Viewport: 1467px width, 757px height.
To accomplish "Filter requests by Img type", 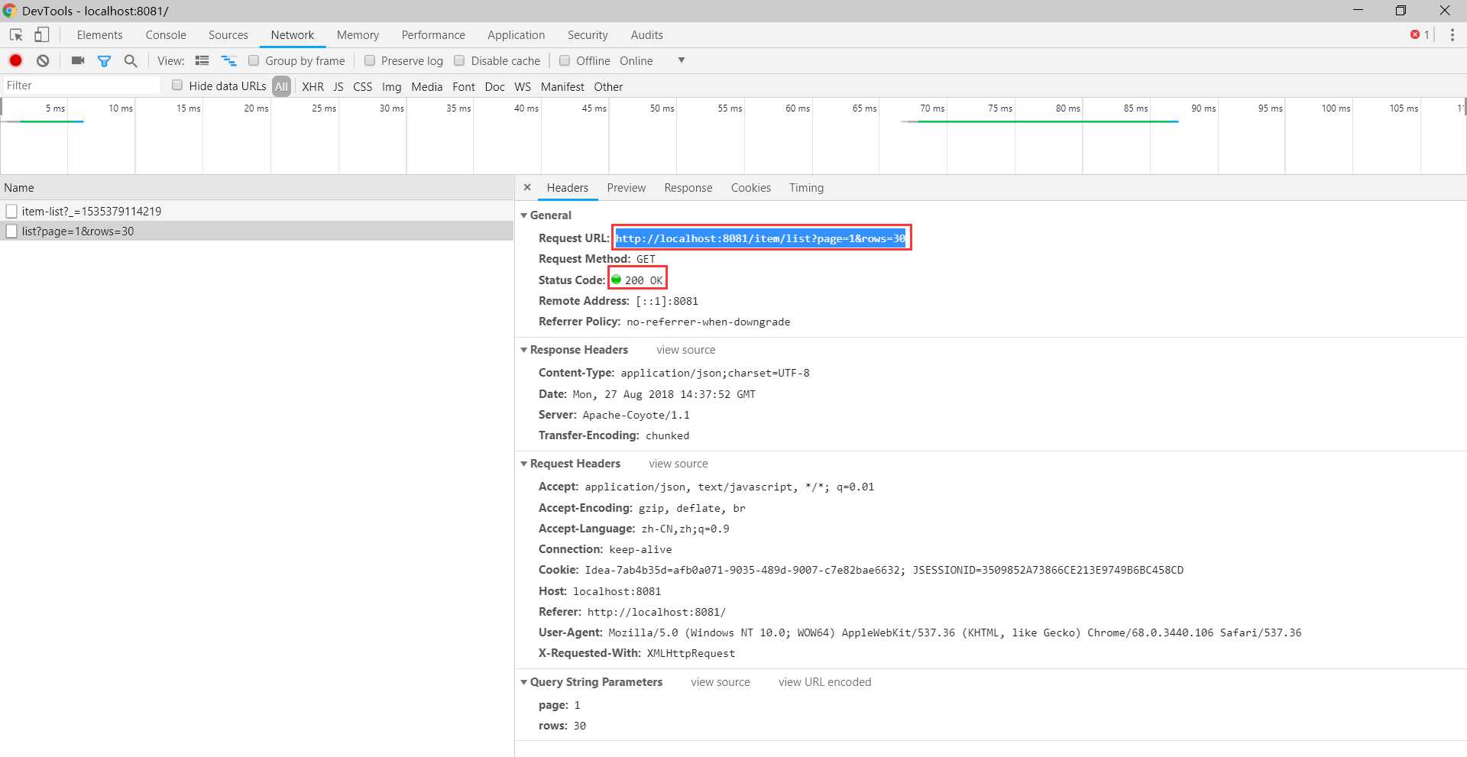I will point(392,86).
